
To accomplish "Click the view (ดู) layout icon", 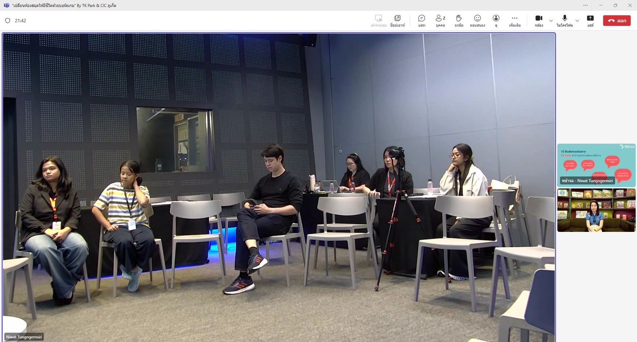I will (496, 20).
